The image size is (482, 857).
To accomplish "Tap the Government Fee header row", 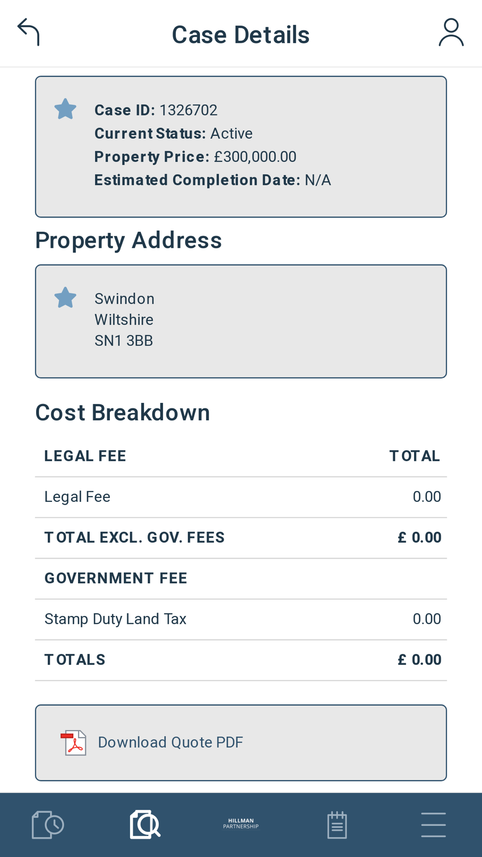I will coord(241,579).
